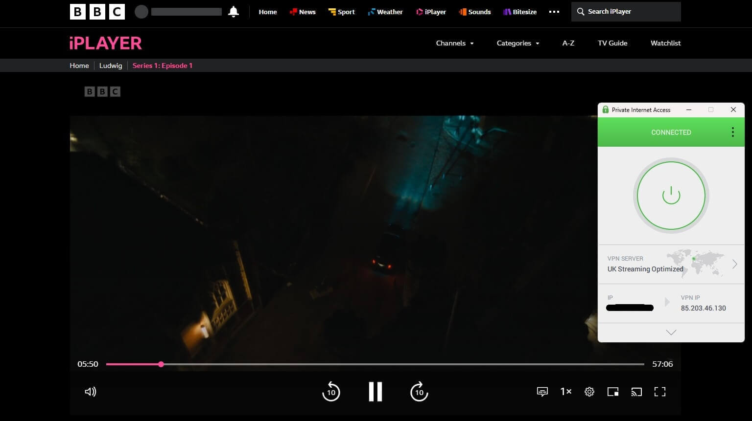Change the 1x playback speed
Viewport: 752px width, 421px height.
point(566,392)
